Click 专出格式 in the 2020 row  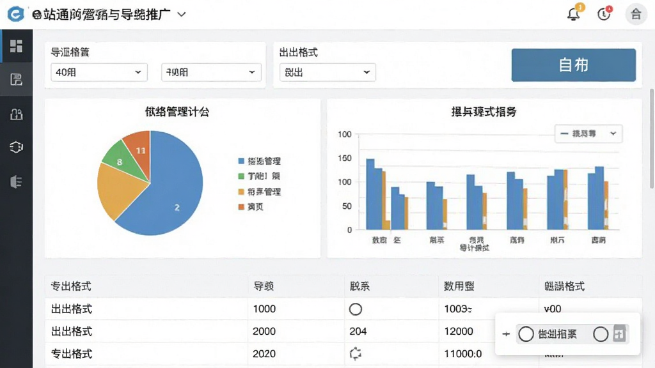pyautogui.click(x=72, y=354)
